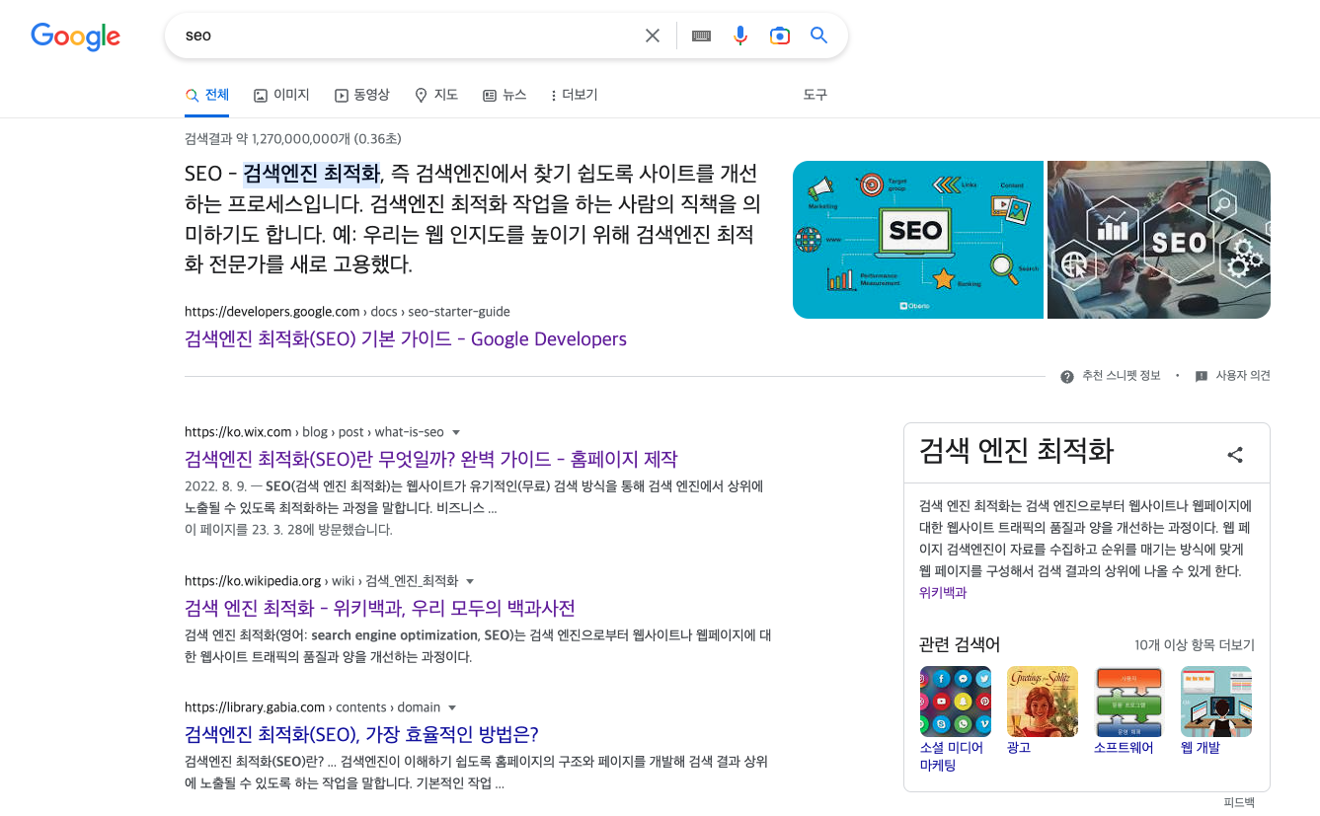Image resolution: width=1320 pixels, height=816 pixels.
Task: Open the 광고 related search thumbnail
Action: coord(1043,702)
